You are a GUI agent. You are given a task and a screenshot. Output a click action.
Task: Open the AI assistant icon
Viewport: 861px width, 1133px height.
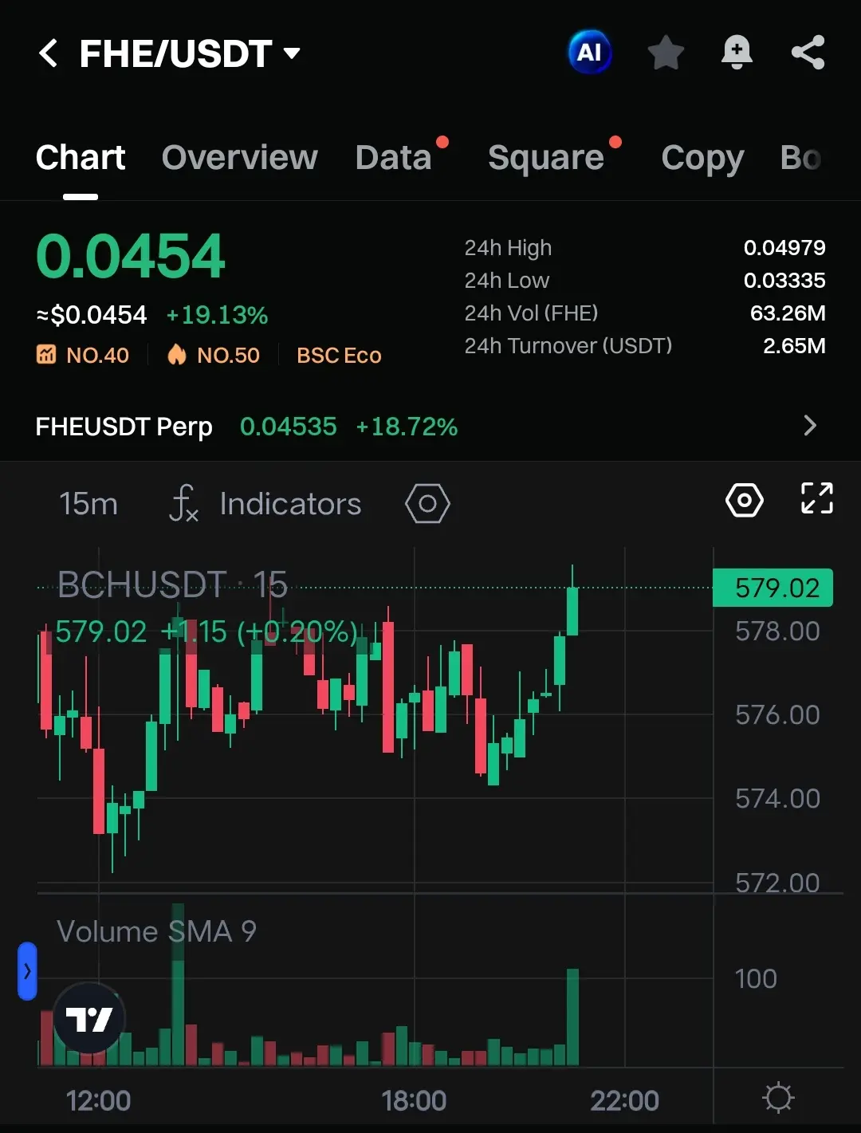pos(589,53)
